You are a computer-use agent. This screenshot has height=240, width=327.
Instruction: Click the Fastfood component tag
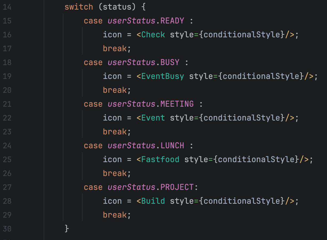pos(160,159)
